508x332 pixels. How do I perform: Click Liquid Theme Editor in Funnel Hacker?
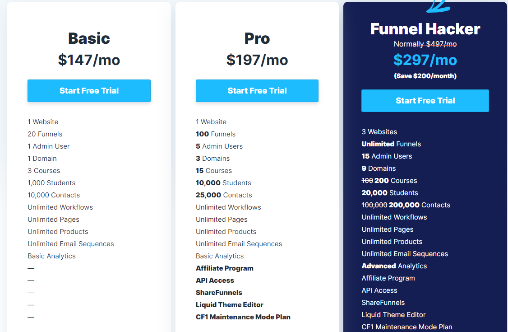click(393, 315)
